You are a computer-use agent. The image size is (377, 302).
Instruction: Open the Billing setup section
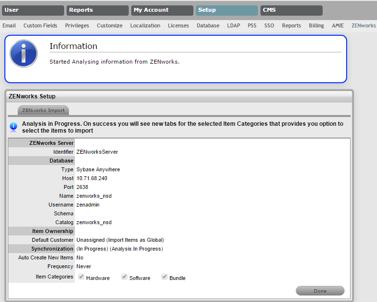coord(316,25)
